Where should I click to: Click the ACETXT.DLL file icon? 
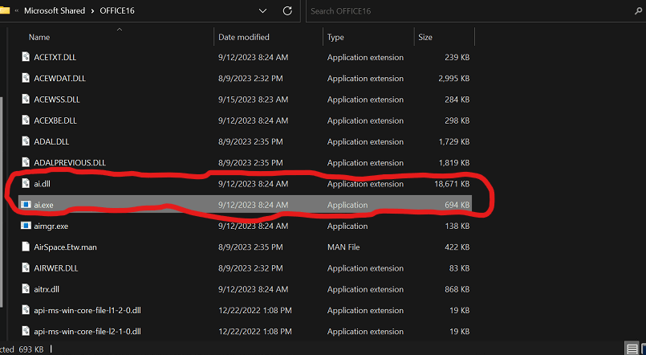26,57
